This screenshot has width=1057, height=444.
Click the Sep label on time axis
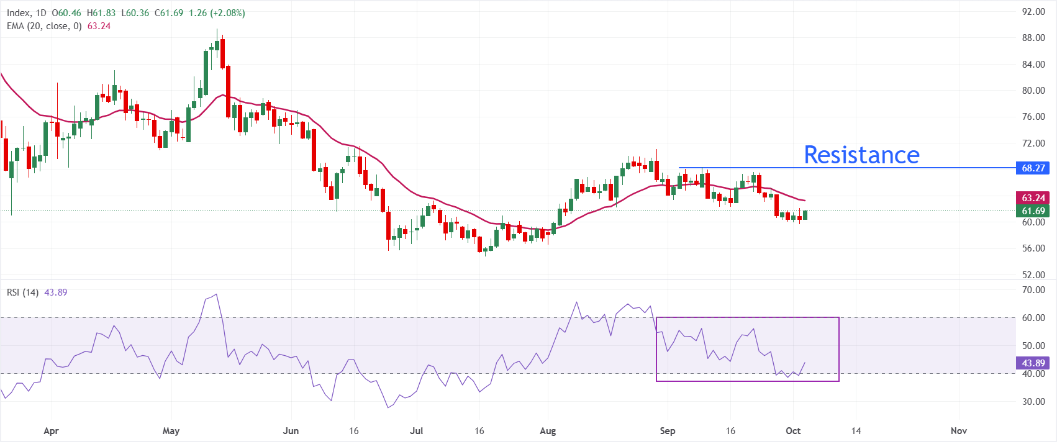[668, 431]
